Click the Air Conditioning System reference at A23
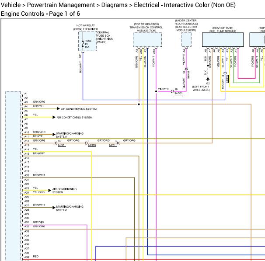This screenshot has height=261, width=265. 64,191
